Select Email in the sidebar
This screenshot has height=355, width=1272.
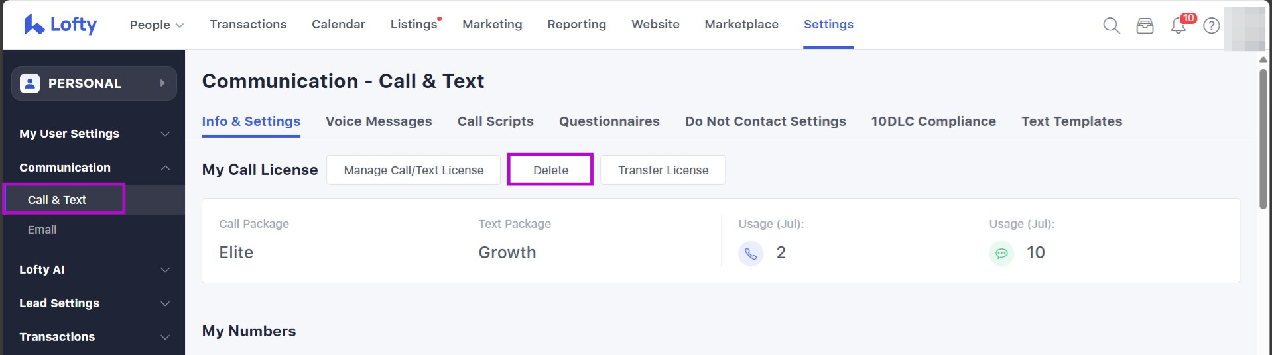[x=42, y=230]
